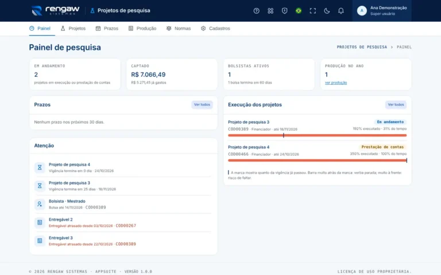This screenshot has width=441, height=275.
Task: Click the Projetos tab flask icon
Action: click(x=63, y=28)
